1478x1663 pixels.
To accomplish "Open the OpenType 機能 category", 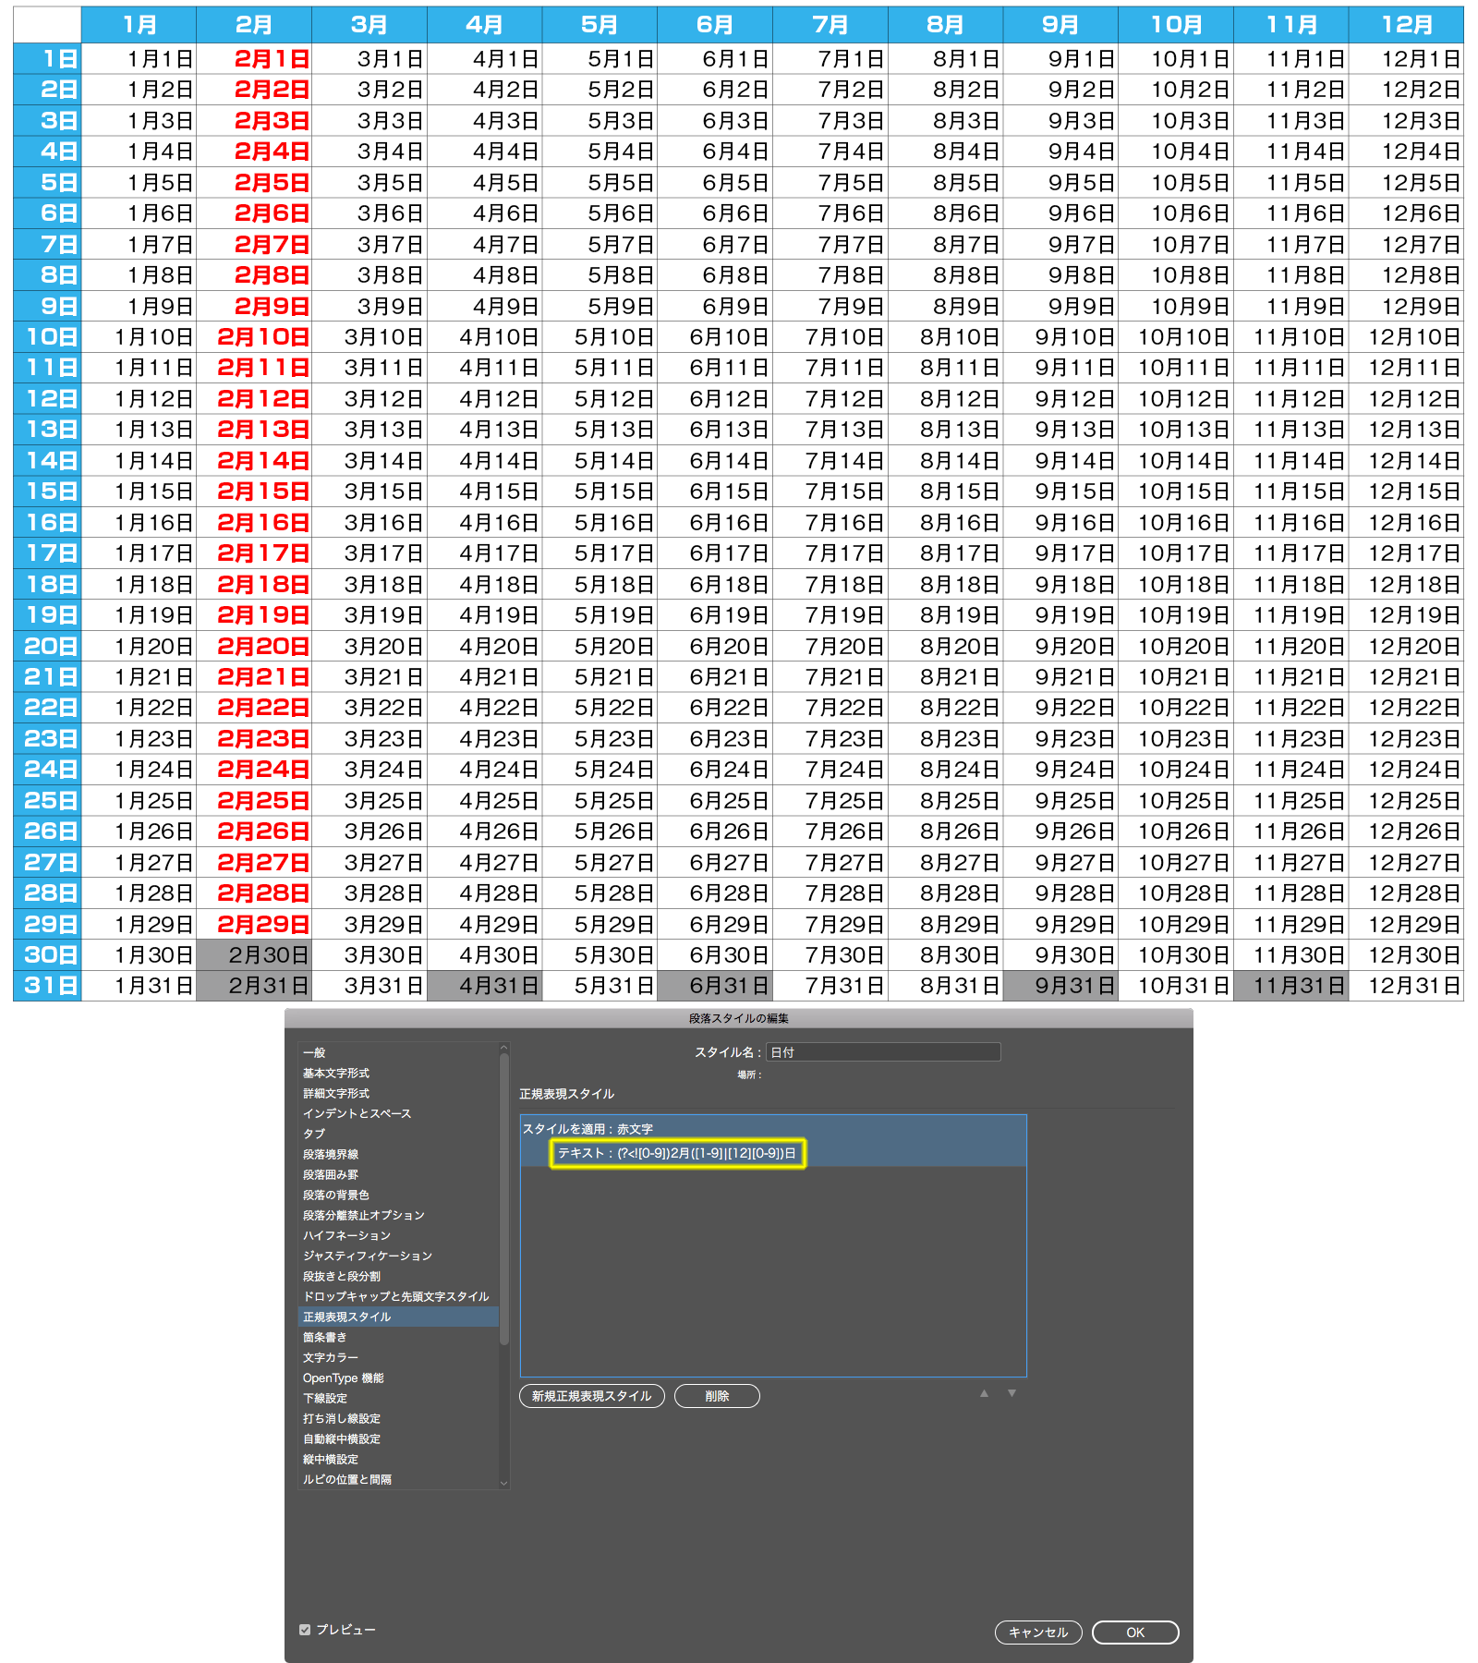I will coord(343,1378).
